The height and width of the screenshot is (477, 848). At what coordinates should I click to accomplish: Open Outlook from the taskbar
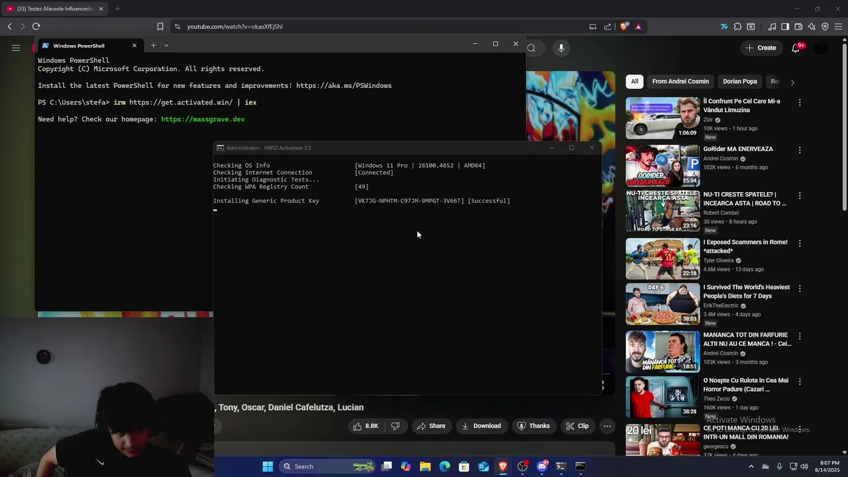(x=484, y=466)
